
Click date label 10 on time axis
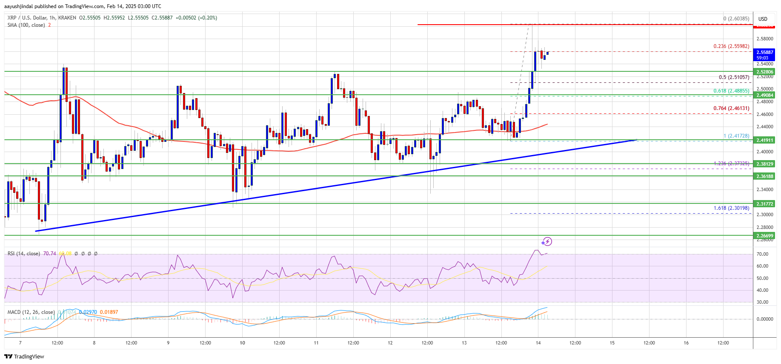click(242, 343)
